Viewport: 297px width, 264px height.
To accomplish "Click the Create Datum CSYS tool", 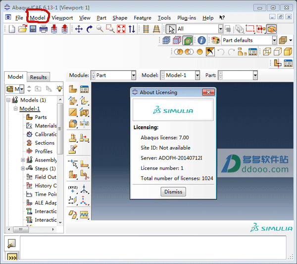I will pos(84,201).
